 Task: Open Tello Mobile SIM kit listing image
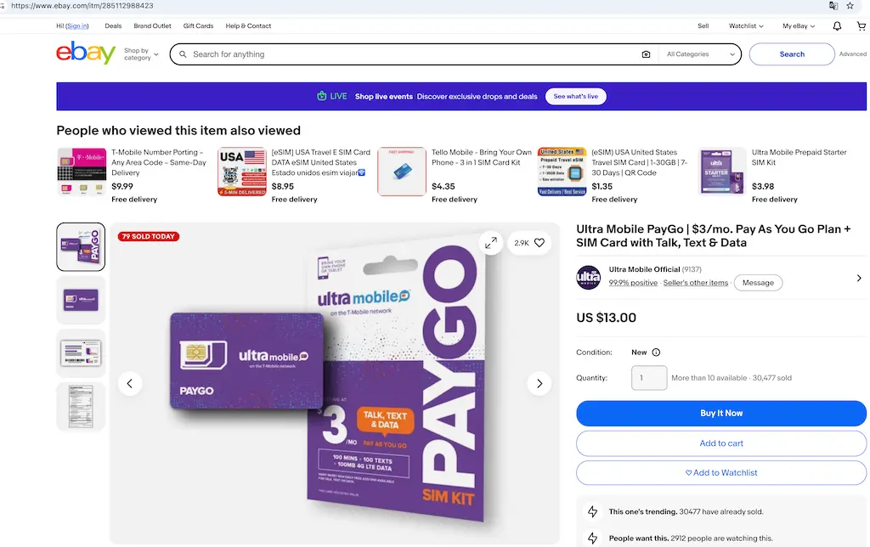[x=402, y=172]
